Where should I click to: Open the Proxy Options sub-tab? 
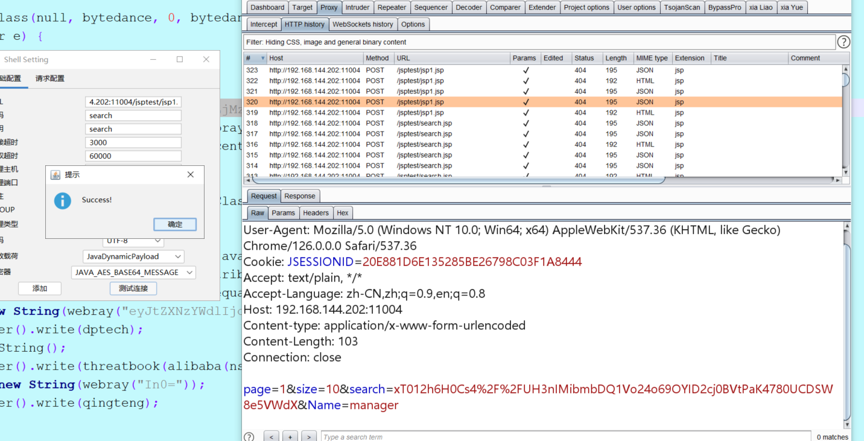pos(413,24)
